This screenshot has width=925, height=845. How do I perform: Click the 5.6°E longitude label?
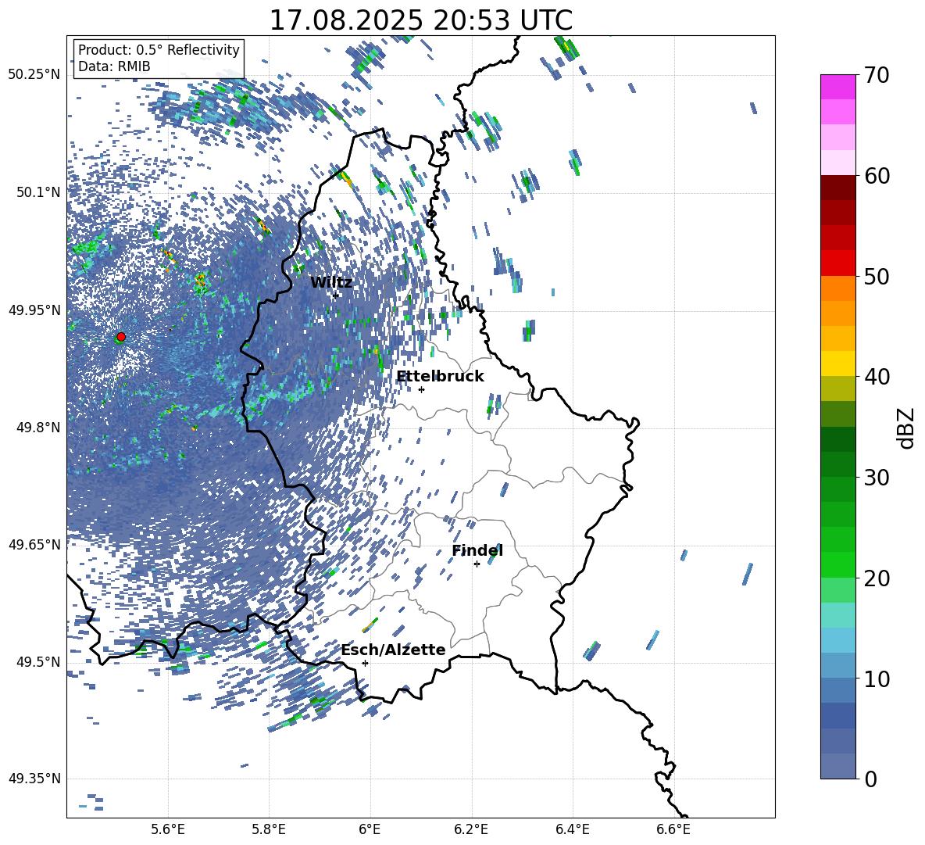click(167, 830)
